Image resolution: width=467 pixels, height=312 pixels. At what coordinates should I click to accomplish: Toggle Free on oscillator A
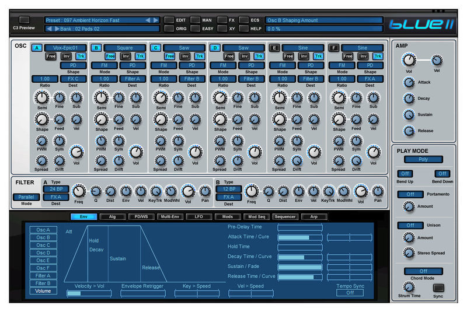point(51,56)
